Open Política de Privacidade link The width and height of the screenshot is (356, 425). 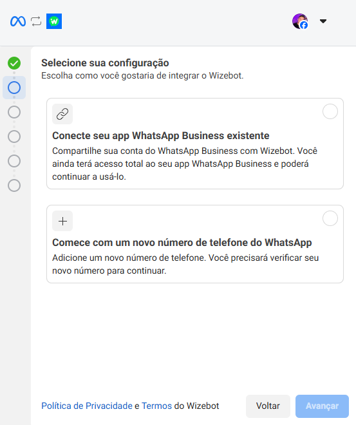coord(87,406)
